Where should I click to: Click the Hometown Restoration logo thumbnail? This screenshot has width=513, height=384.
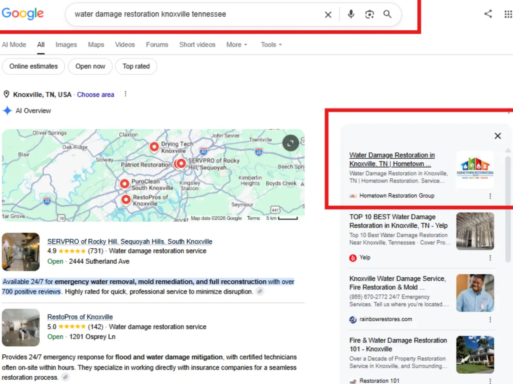coord(475,169)
